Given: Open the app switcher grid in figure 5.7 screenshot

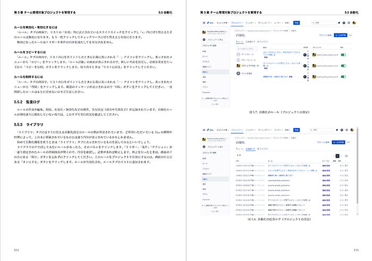Looking at the screenshot, I should click(x=204, y=23).
